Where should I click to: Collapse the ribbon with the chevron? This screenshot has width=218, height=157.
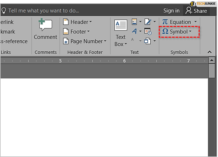pos(209,52)
